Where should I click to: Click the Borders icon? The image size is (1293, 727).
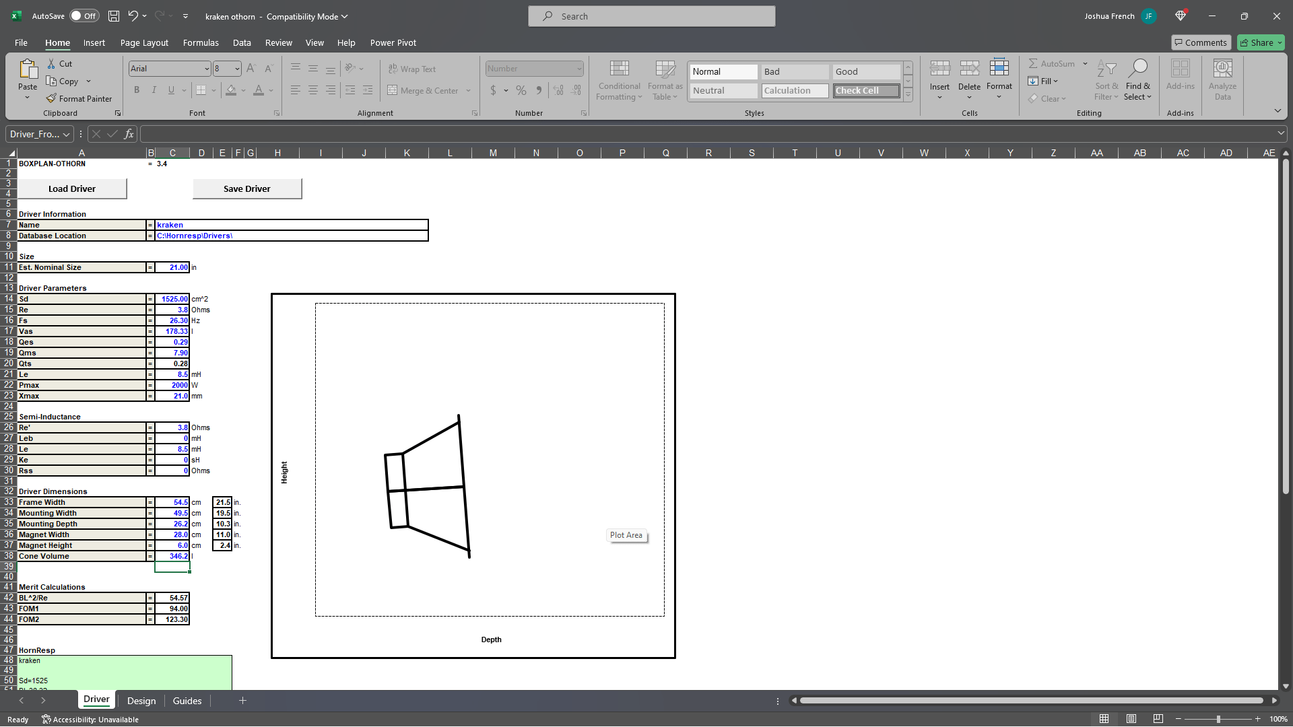click(x=201, y=90)
